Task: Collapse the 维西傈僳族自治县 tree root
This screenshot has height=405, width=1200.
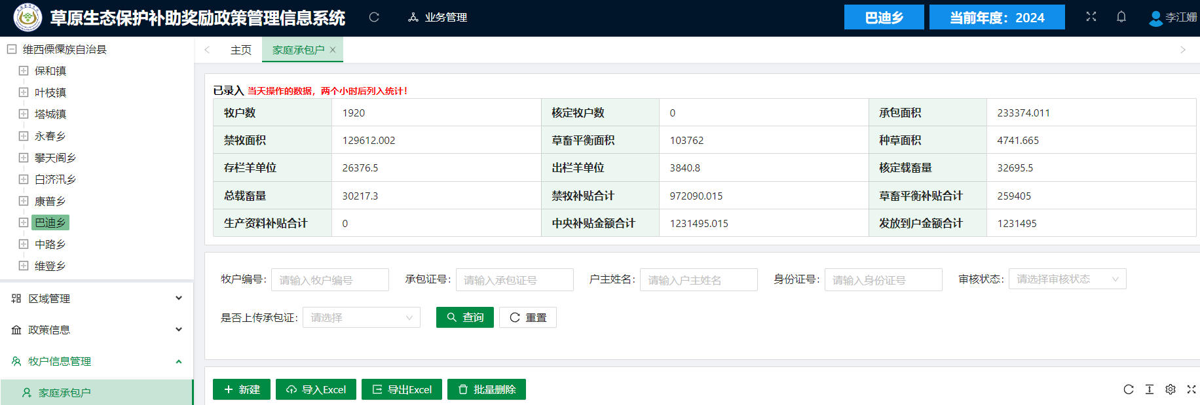Action: [x=12, y=49]
